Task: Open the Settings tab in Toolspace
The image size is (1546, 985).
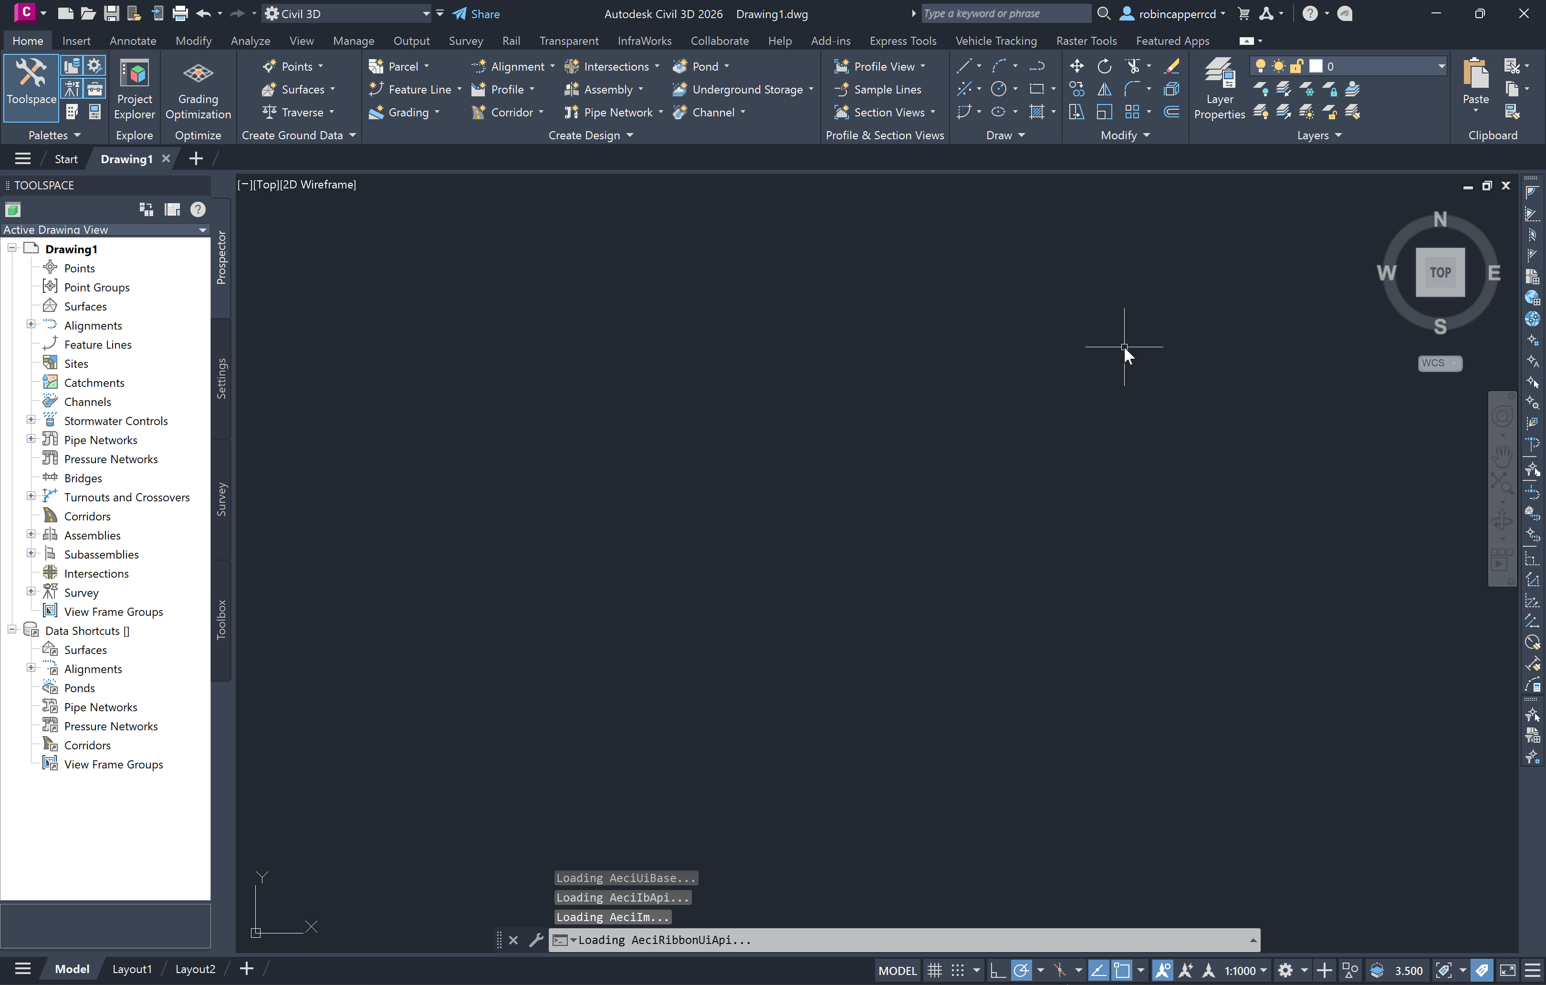Action: (x=221, y=379)
